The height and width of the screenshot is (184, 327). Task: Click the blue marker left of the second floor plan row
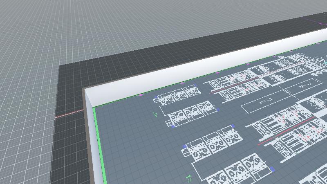[x=173, y=126]
